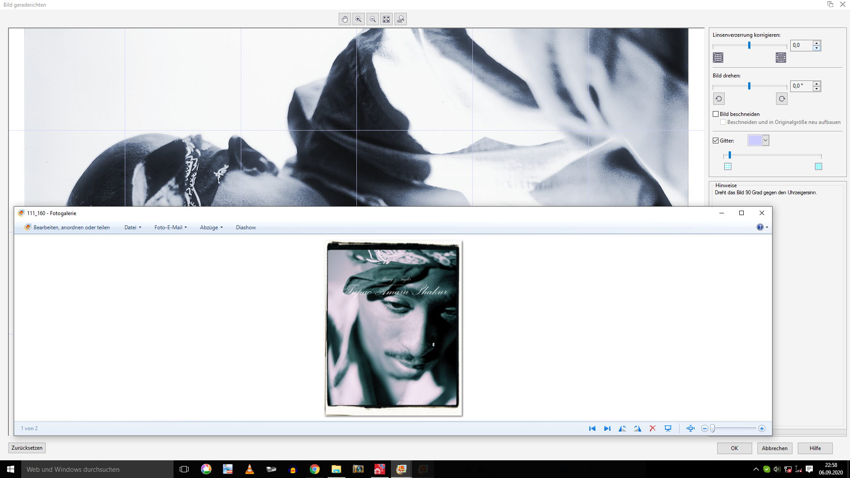Click the fine grid size icon
The width and height of the screenshot is (850, 478).
[819, 166]
